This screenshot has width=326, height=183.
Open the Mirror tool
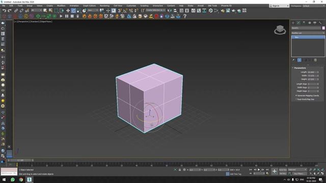pos(170,11)
